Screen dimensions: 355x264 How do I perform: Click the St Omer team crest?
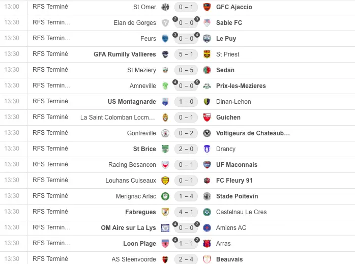[x=165, y=7]
